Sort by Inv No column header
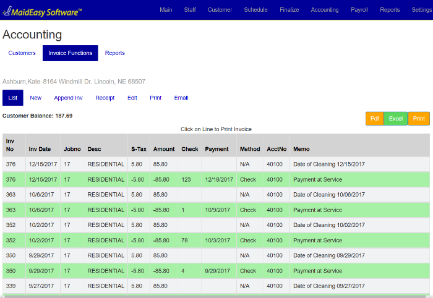 pyautogui.click(x=14, y=145)
